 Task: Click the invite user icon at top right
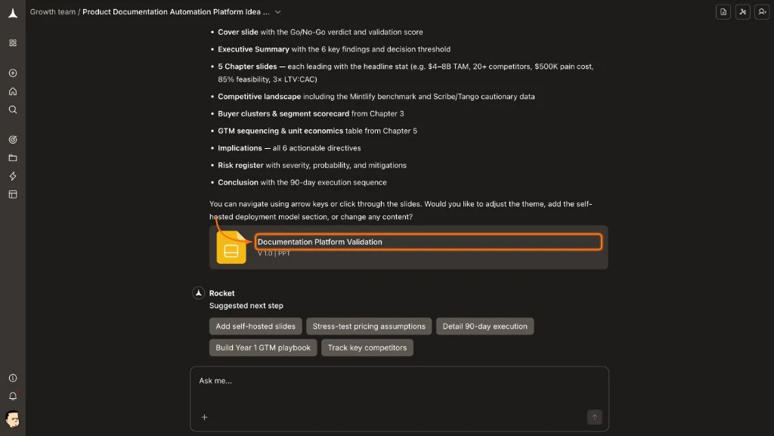coord(762,12)
